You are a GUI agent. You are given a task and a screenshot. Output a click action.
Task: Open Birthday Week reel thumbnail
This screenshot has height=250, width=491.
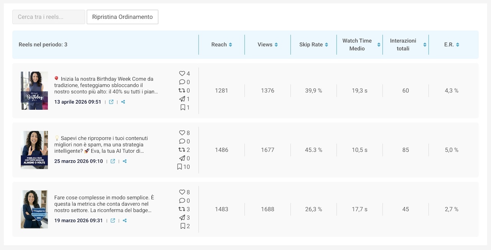35,90
